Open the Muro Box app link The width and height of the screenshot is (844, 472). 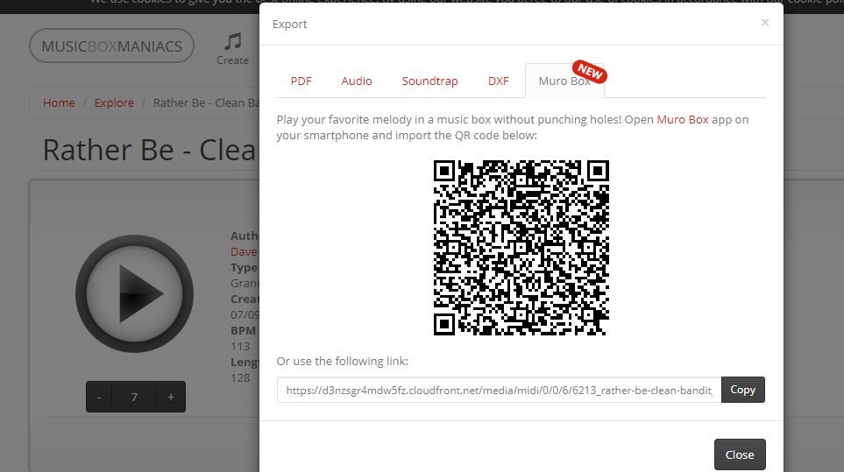(x=683, y=119)
